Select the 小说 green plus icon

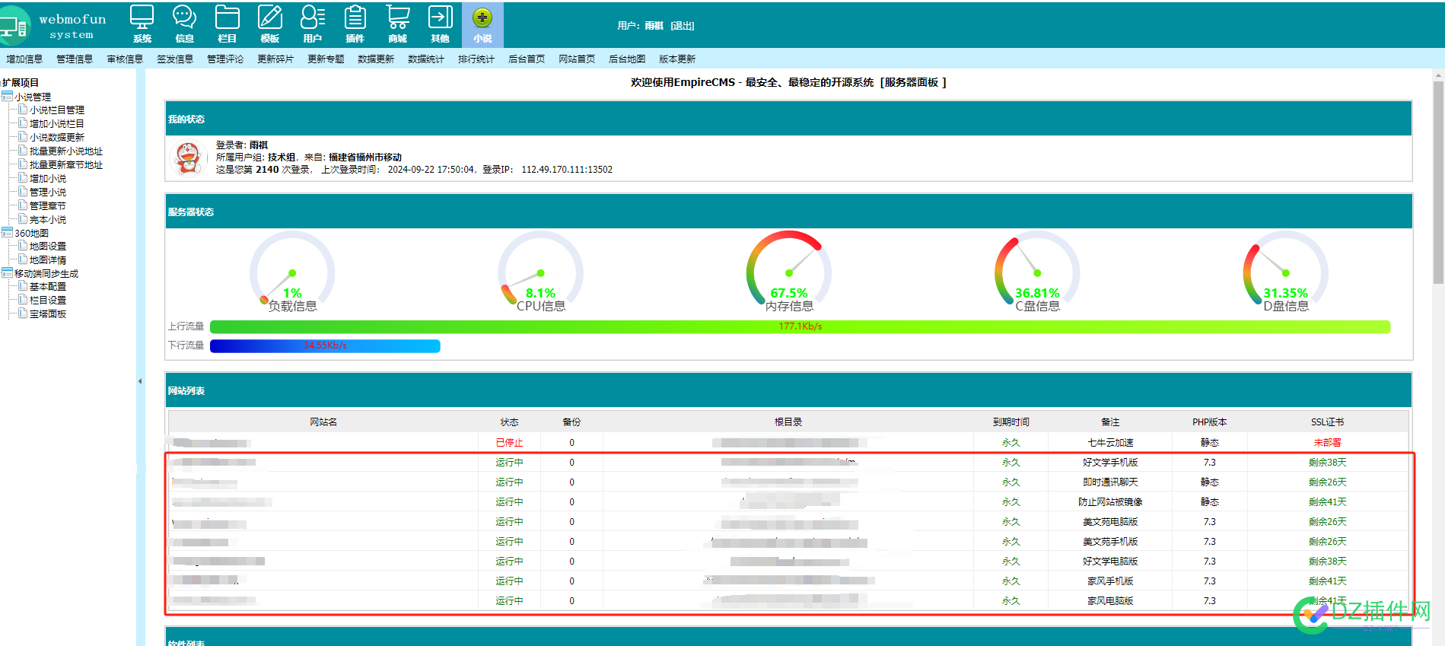tap(482, 24)
